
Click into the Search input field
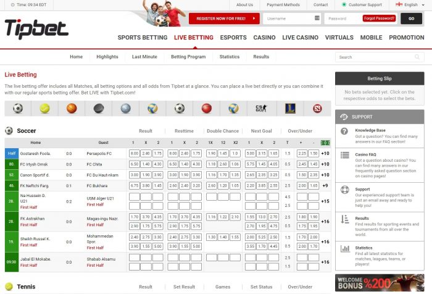[x=380, y=57]
